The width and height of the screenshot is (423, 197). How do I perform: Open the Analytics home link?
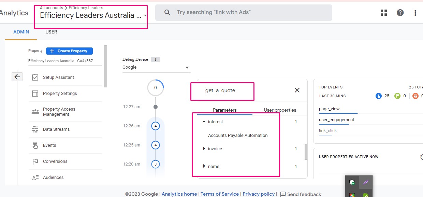coord(179,194)
